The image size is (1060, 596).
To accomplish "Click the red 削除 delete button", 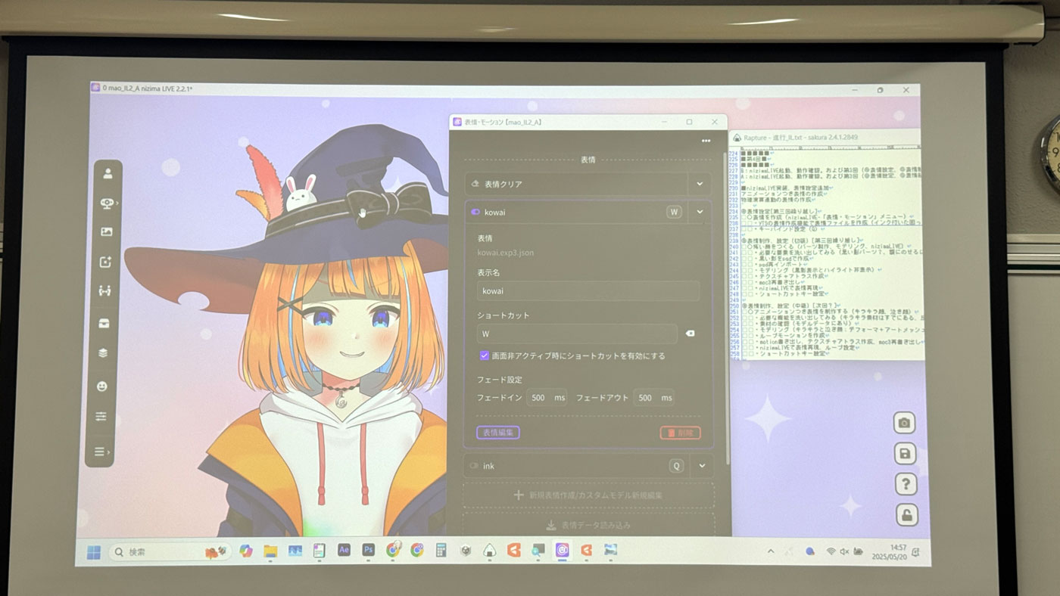I will coord(680,433).
